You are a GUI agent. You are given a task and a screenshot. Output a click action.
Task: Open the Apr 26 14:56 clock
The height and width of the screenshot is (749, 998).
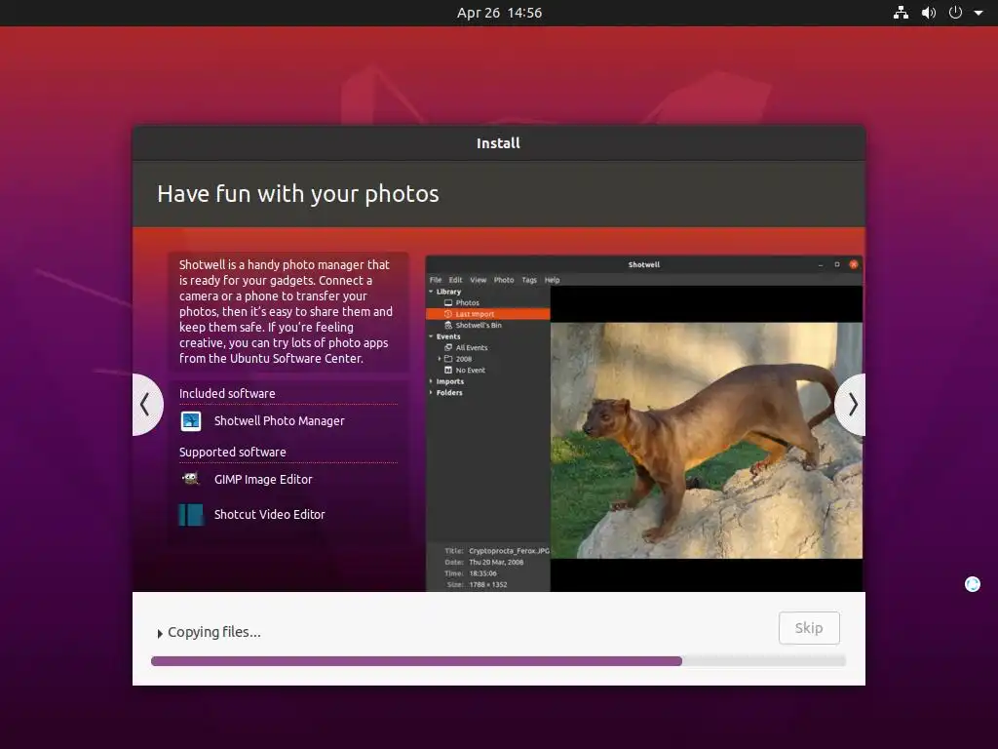(499, 13)
